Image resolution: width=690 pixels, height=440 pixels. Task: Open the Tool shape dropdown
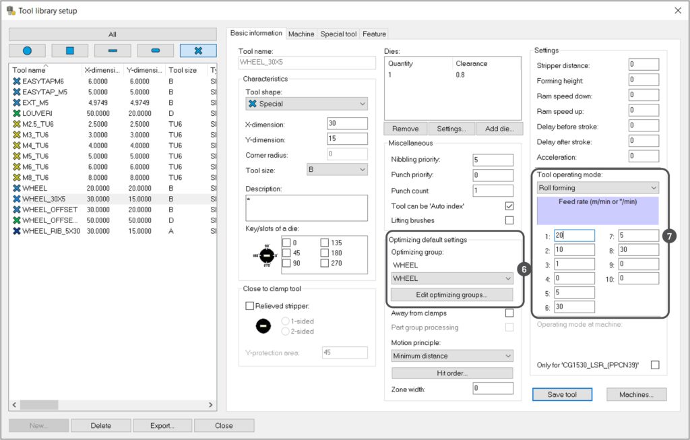tap(306, 104)
